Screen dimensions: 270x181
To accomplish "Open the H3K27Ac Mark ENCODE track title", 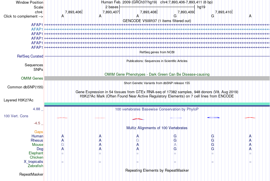I will click(x=157, y=96).
